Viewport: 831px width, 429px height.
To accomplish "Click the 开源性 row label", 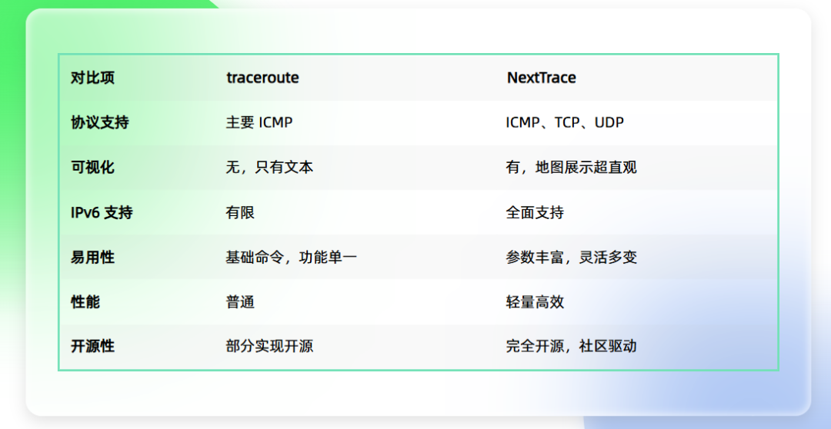I will tap(92, 347).
